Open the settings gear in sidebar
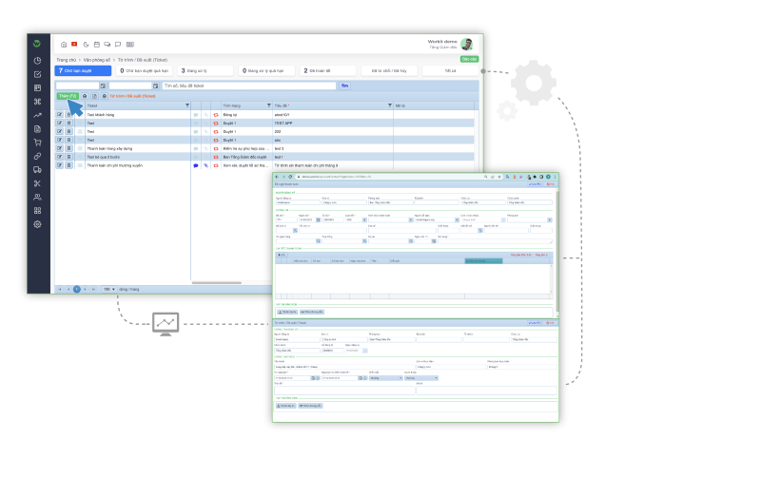Screen dimensions: 761x477 [37, 224]
